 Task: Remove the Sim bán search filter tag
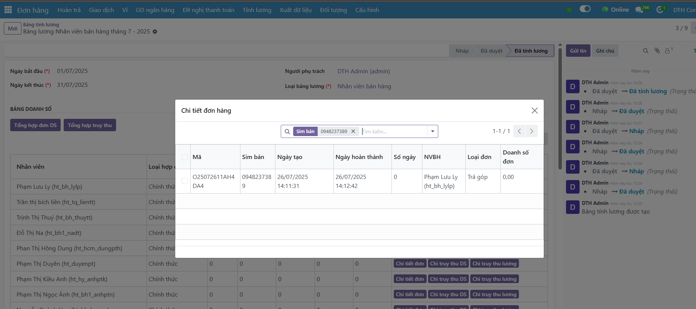353,131
